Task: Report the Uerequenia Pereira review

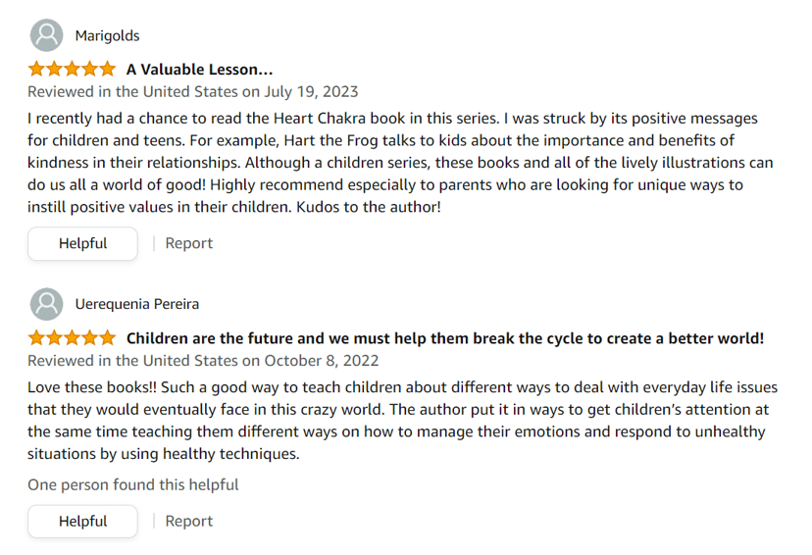Action: coord(189,522)
